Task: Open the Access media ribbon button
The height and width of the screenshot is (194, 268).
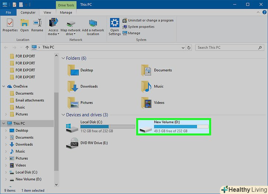Action: pyautogui.click(x=53, y=23)
